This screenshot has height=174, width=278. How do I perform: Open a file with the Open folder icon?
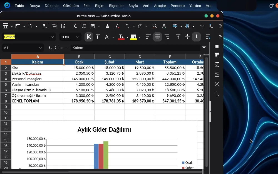pyautogui.click(x=18, y=26)
